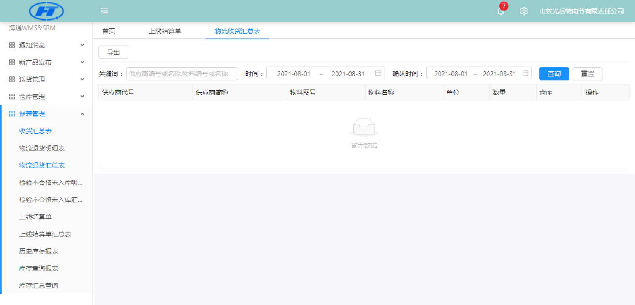
Task: Click the 导出 export button
Action: coord(113,52)
